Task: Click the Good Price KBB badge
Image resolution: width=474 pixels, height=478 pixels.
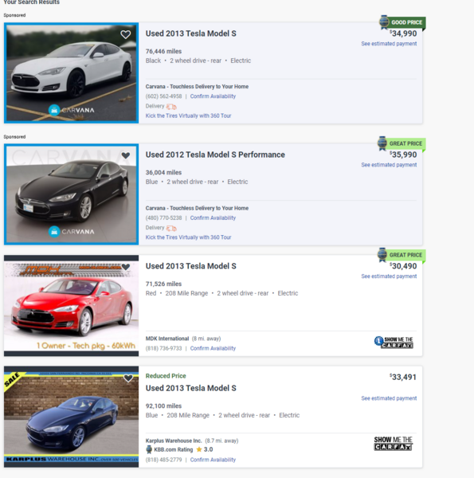Action: click(402, 22)
